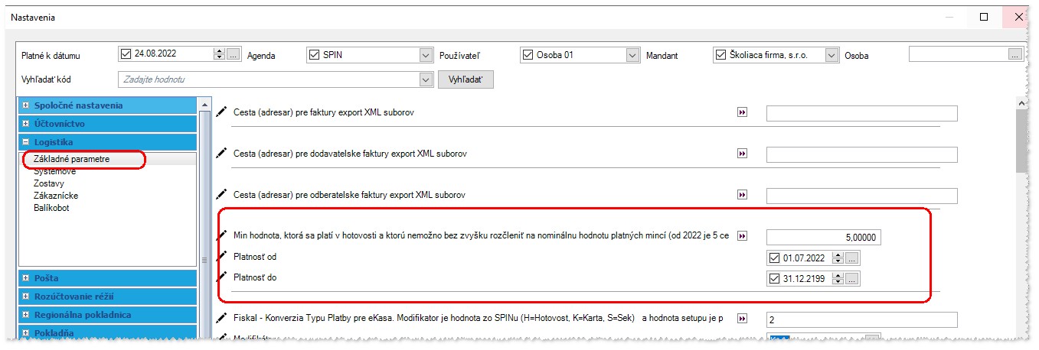Uncheck the Osoba 01 user checkbox
The height and width of the screenshot is (350, 1039).
(x=527, y=55)
